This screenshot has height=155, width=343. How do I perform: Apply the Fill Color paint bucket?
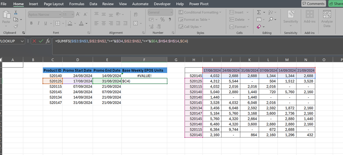70,23
